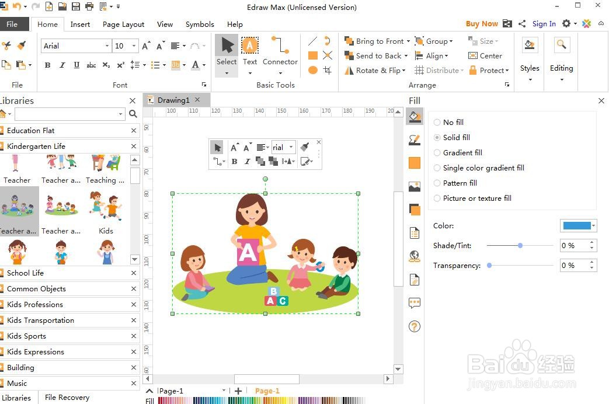The image size is (609, 404).
Task: Adjust the Transparency slider
Action: click(489, 265)
